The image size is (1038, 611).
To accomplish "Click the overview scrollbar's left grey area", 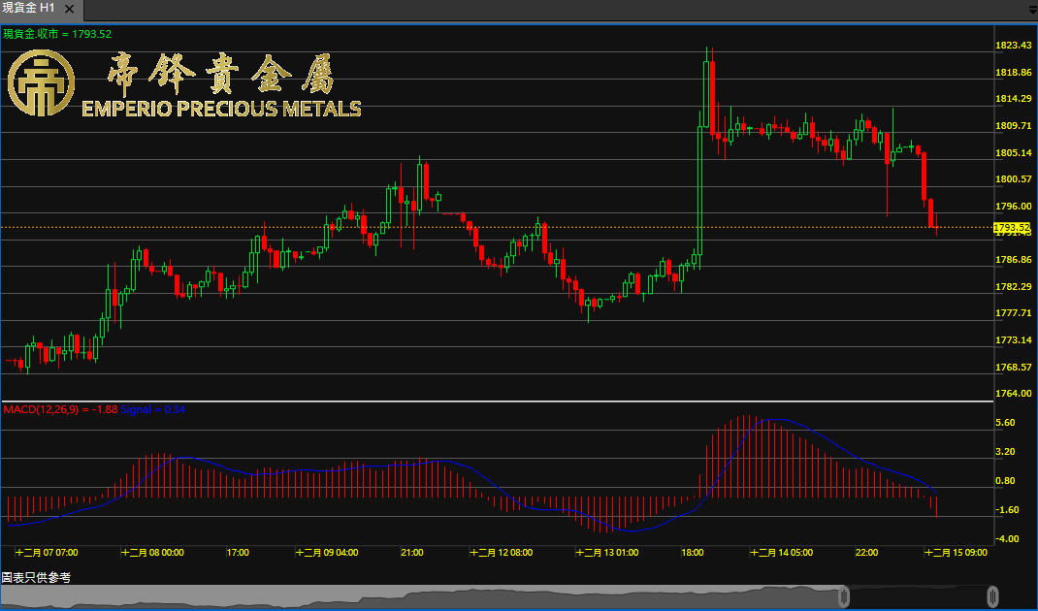I will tap(388, 596).
